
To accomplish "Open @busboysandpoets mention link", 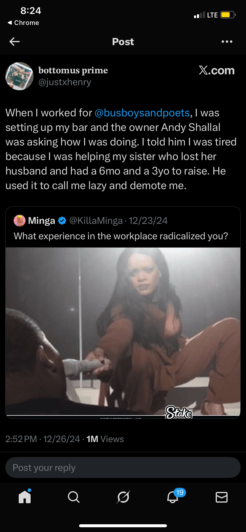I will (142, 113).
